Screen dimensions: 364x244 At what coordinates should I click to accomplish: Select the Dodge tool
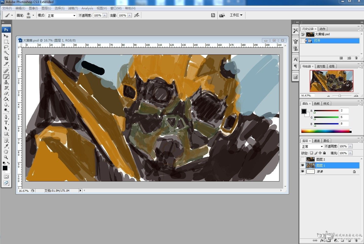pyautogui.click(x=6, y=110)
